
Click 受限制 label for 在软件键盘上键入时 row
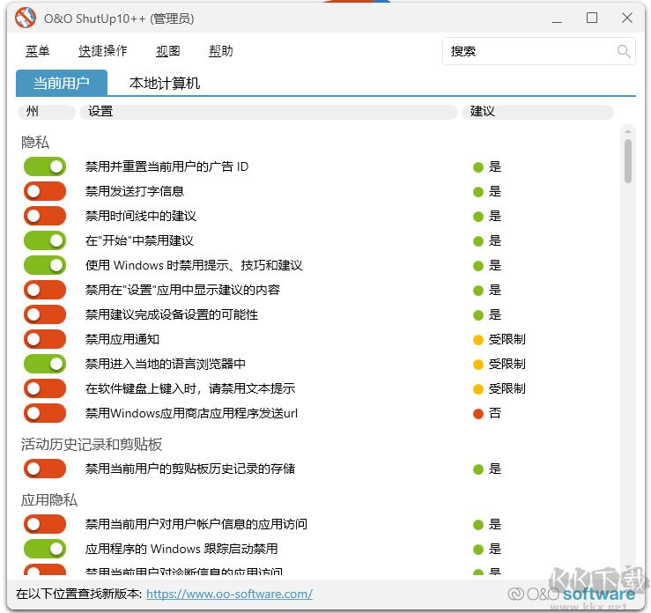click(507, 388)
